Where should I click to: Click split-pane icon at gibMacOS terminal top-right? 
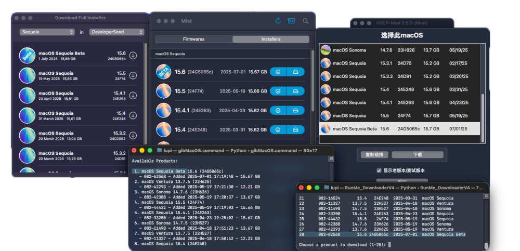tap(331, 159)
